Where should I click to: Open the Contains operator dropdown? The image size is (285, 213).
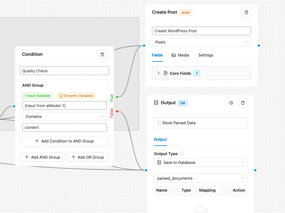[64, 117]
